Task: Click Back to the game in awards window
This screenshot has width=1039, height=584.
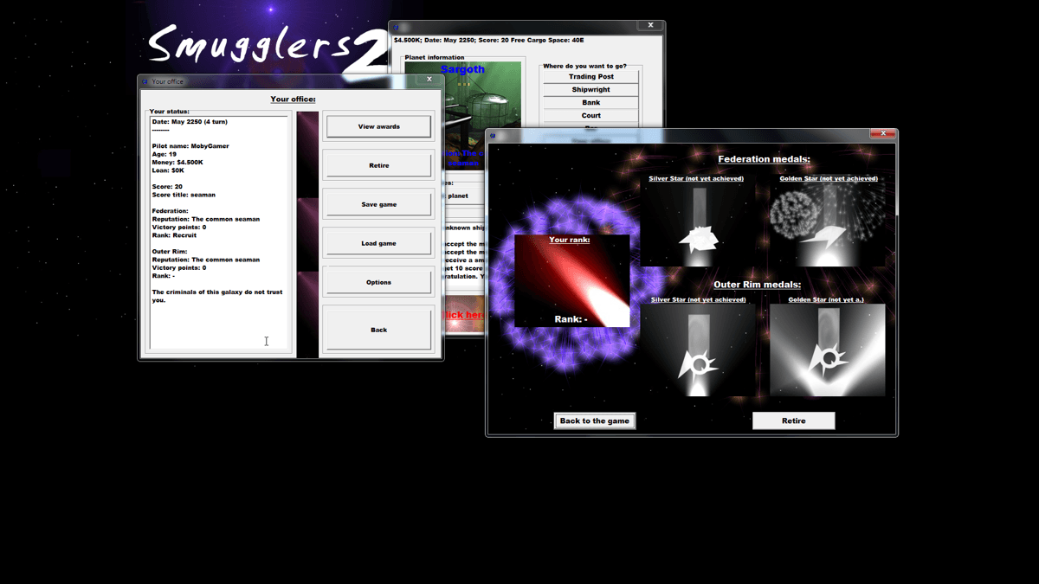Action: pos(594,420)
